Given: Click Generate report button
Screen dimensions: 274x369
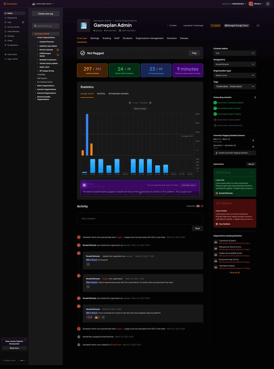Looking at the screenshot, I should pos(188,185).
